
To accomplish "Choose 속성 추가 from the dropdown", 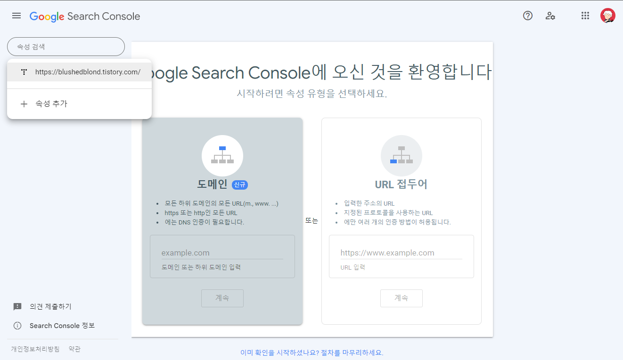I will (x=79, y=104).
